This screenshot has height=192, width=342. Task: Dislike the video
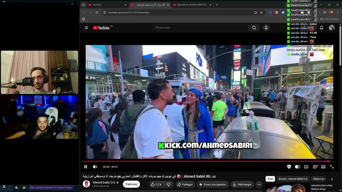pos(169,185)
